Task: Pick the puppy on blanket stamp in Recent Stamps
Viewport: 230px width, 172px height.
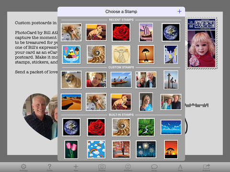Action: click(71, 32)
